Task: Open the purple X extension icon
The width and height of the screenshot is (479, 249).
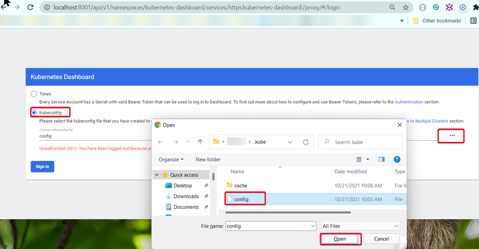Action: [449, 8]
